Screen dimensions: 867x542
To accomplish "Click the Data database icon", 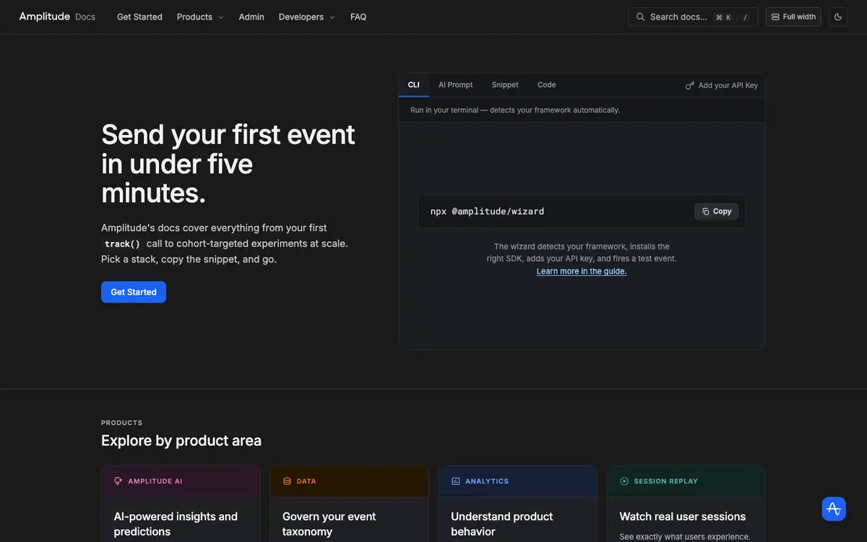I will [x=287, y=481].
